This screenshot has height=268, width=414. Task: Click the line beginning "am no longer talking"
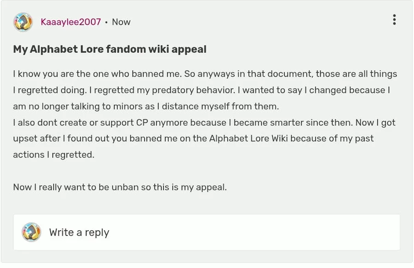(145, 107)
